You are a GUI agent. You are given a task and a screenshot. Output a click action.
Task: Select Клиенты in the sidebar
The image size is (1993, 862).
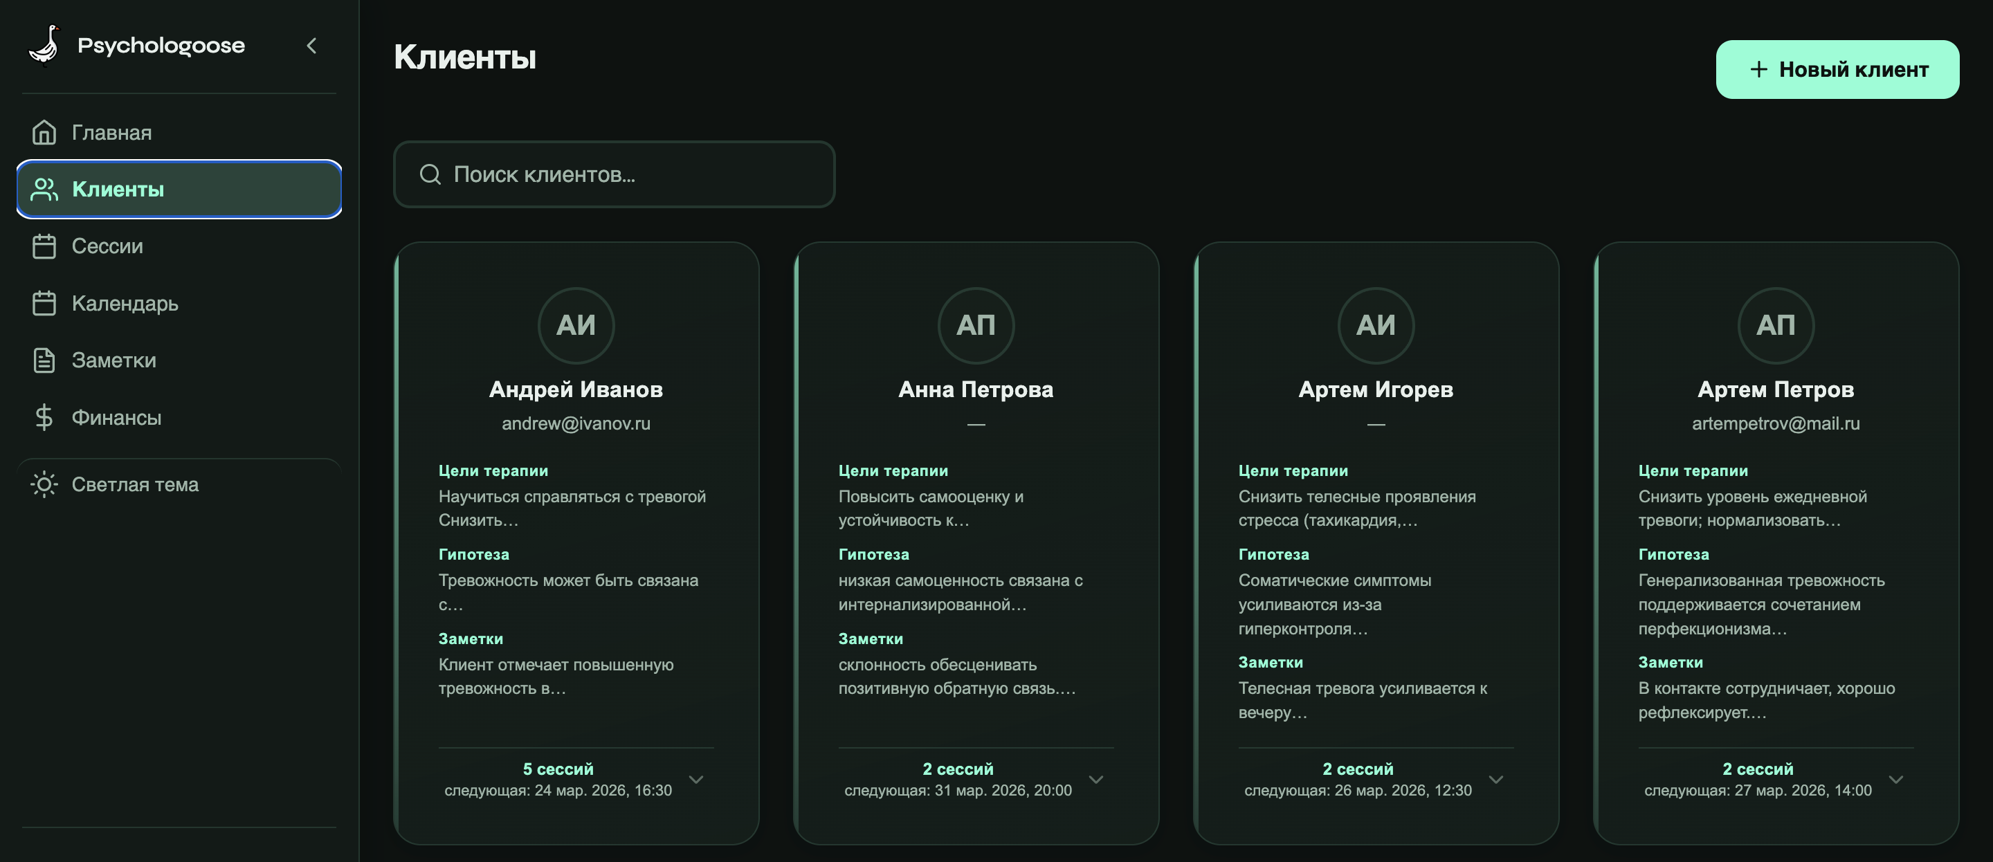coord(179,190)
